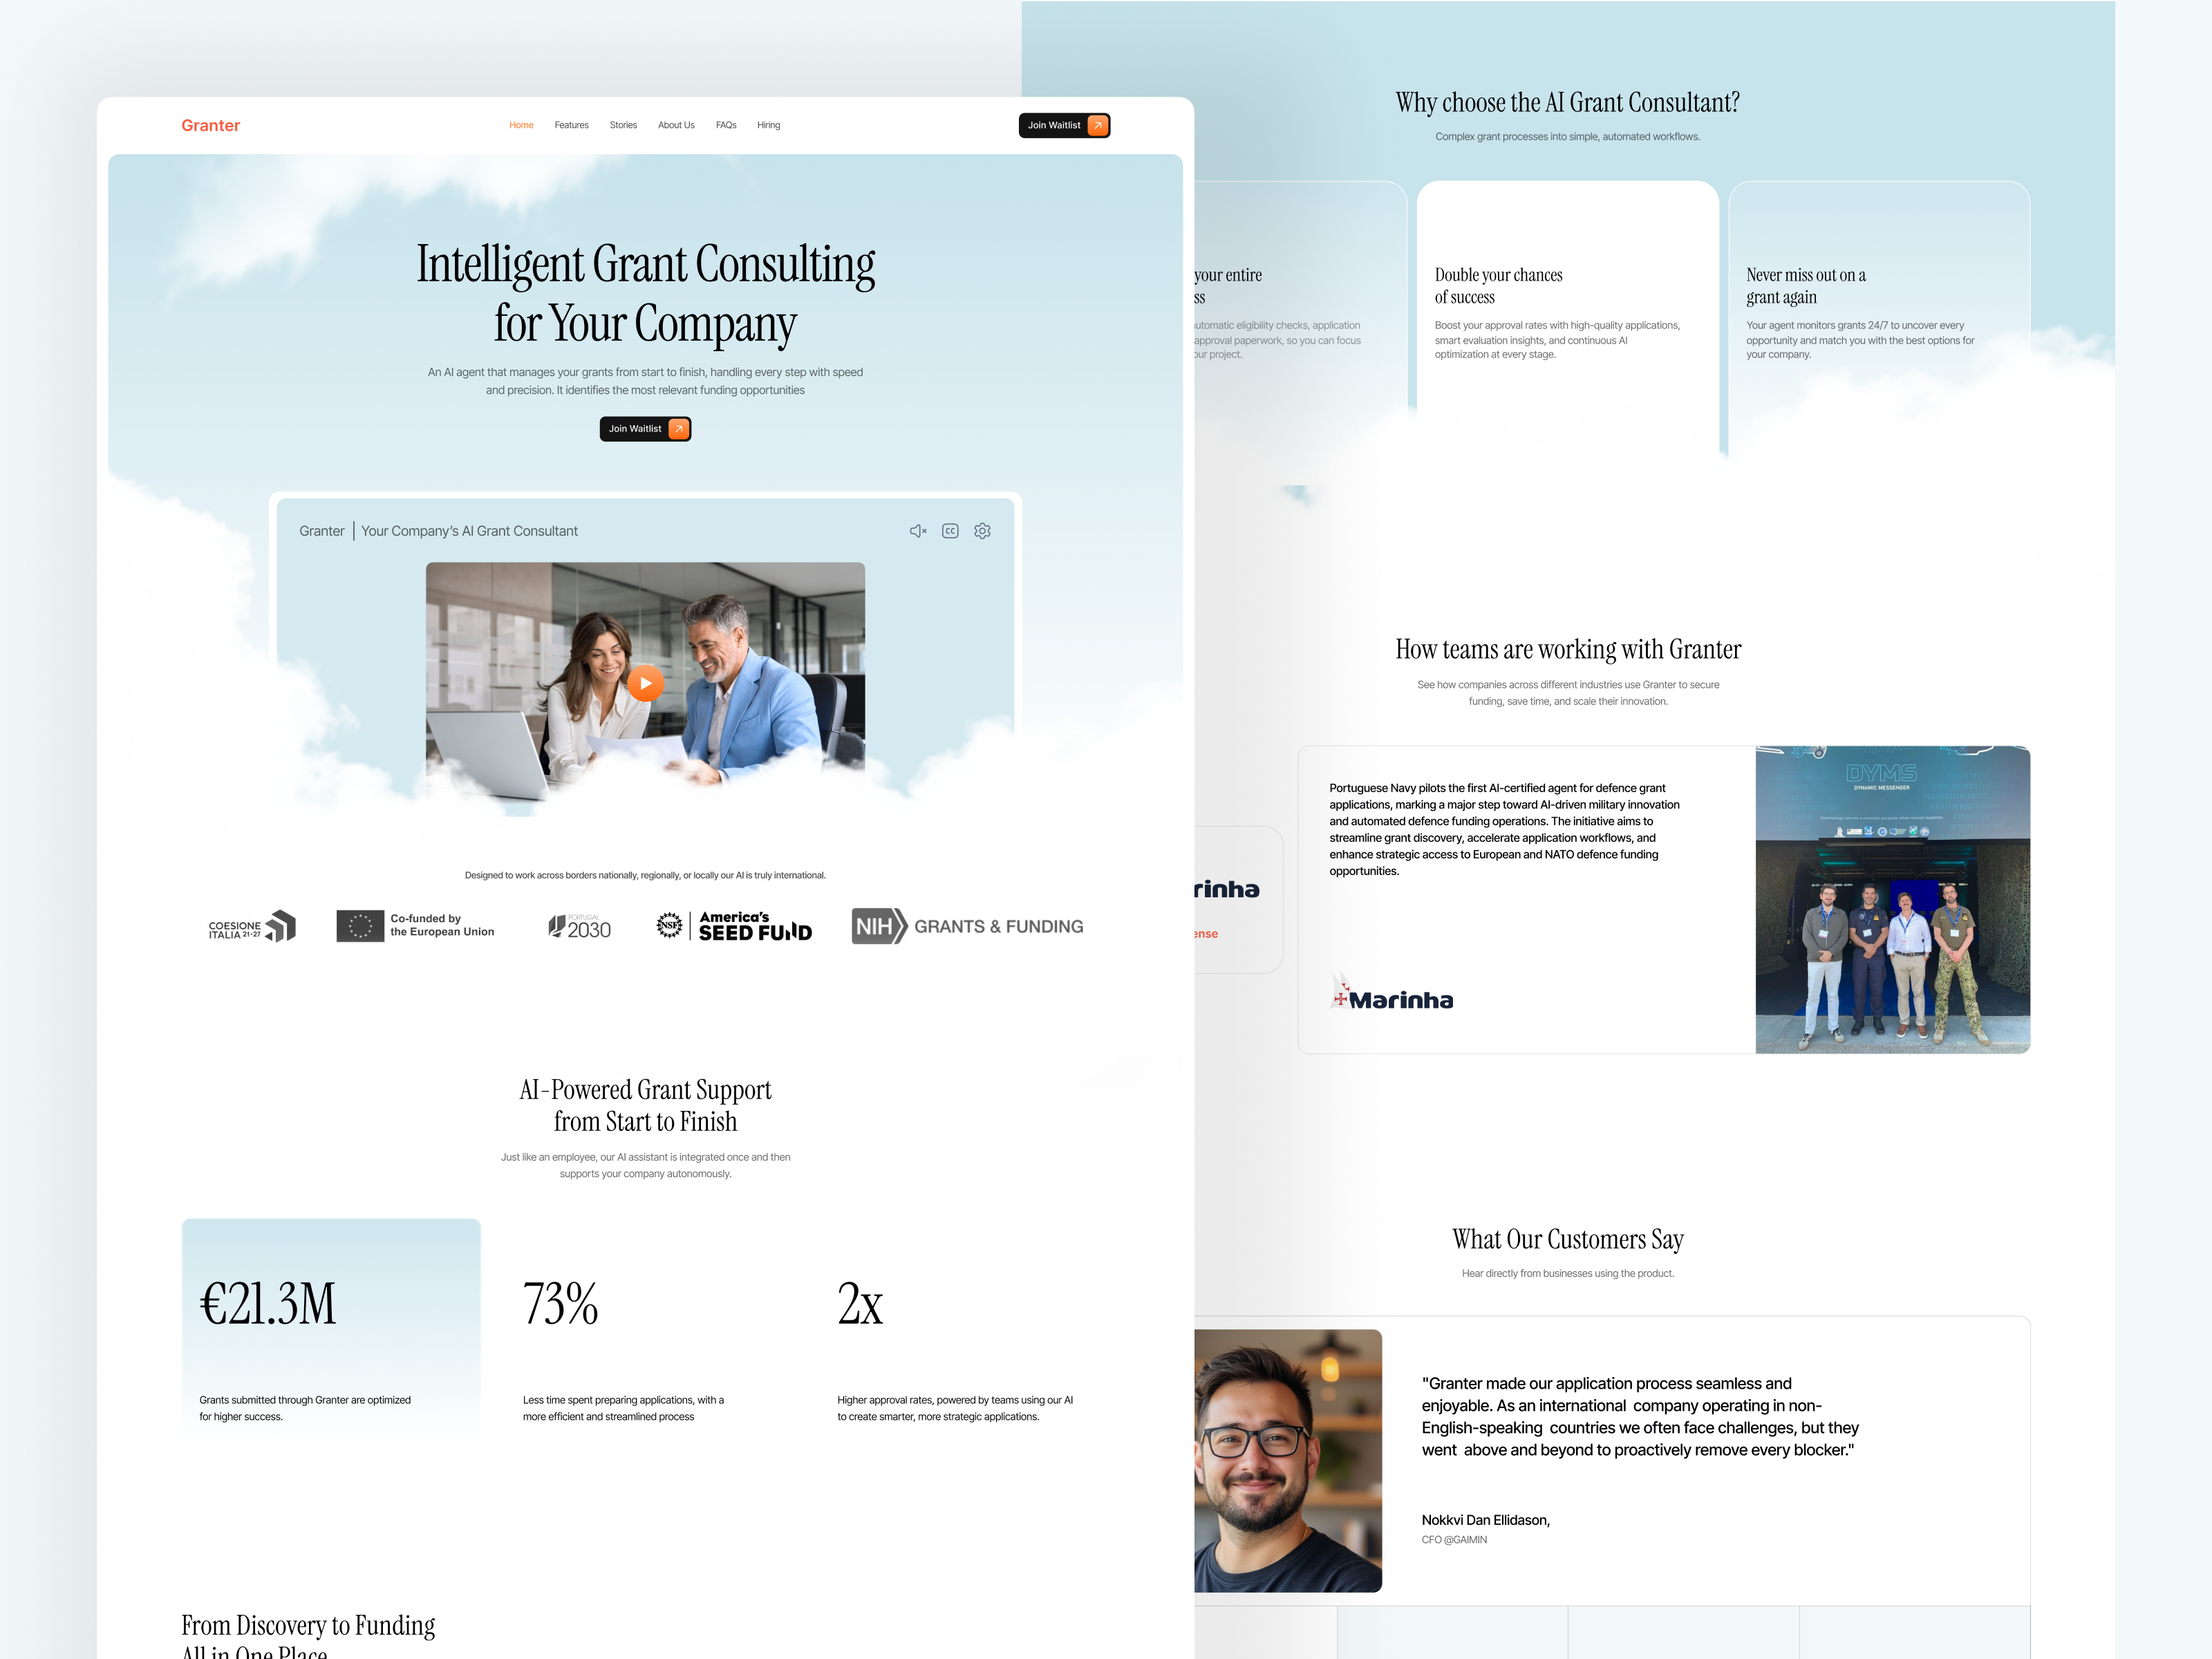Image resolution: width=2212 pixels, height=1659 pixels.
Task: Mute the video with the speaker icon
Action: pyautogui.click(x=918, y=531)
